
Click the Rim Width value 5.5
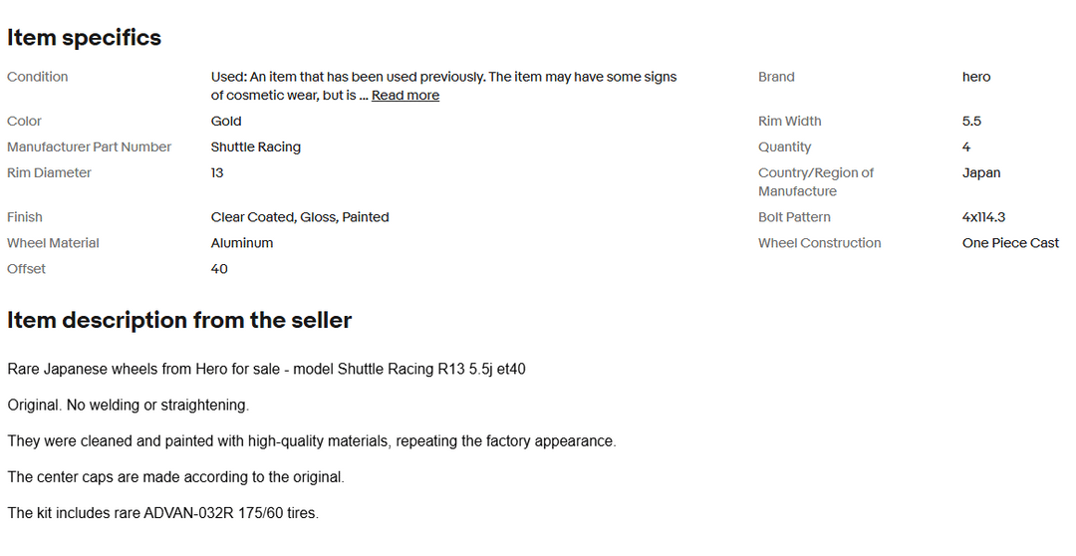tap(971, 121)
